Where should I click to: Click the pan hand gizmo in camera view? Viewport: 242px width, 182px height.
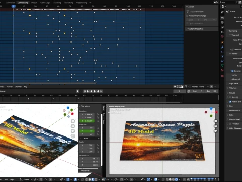pos(216,126)
